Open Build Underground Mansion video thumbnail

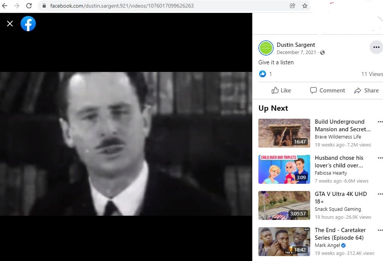pyautogui.click(x=284, y=133)
